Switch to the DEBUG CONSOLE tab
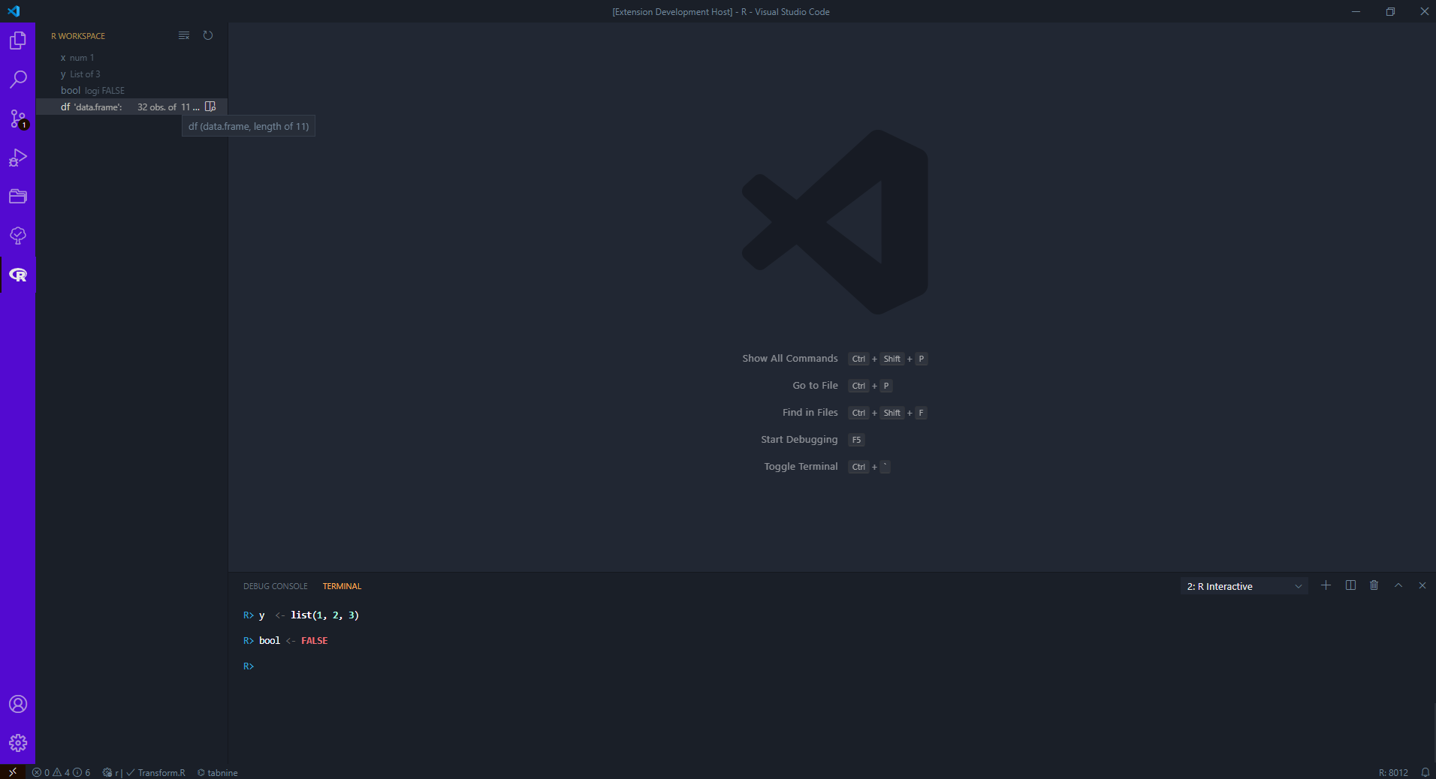The width and height of the screenshot is (1436, 779). pyautogui.click(x=276, y=586)
